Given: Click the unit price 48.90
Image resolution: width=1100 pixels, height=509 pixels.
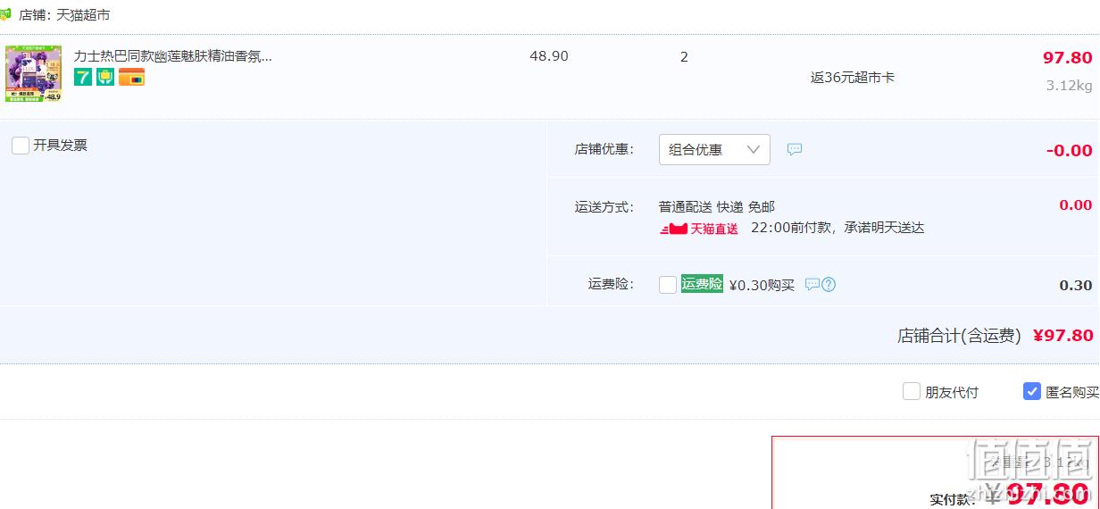Looking at the screenshot, I should (x=549, y=56).
